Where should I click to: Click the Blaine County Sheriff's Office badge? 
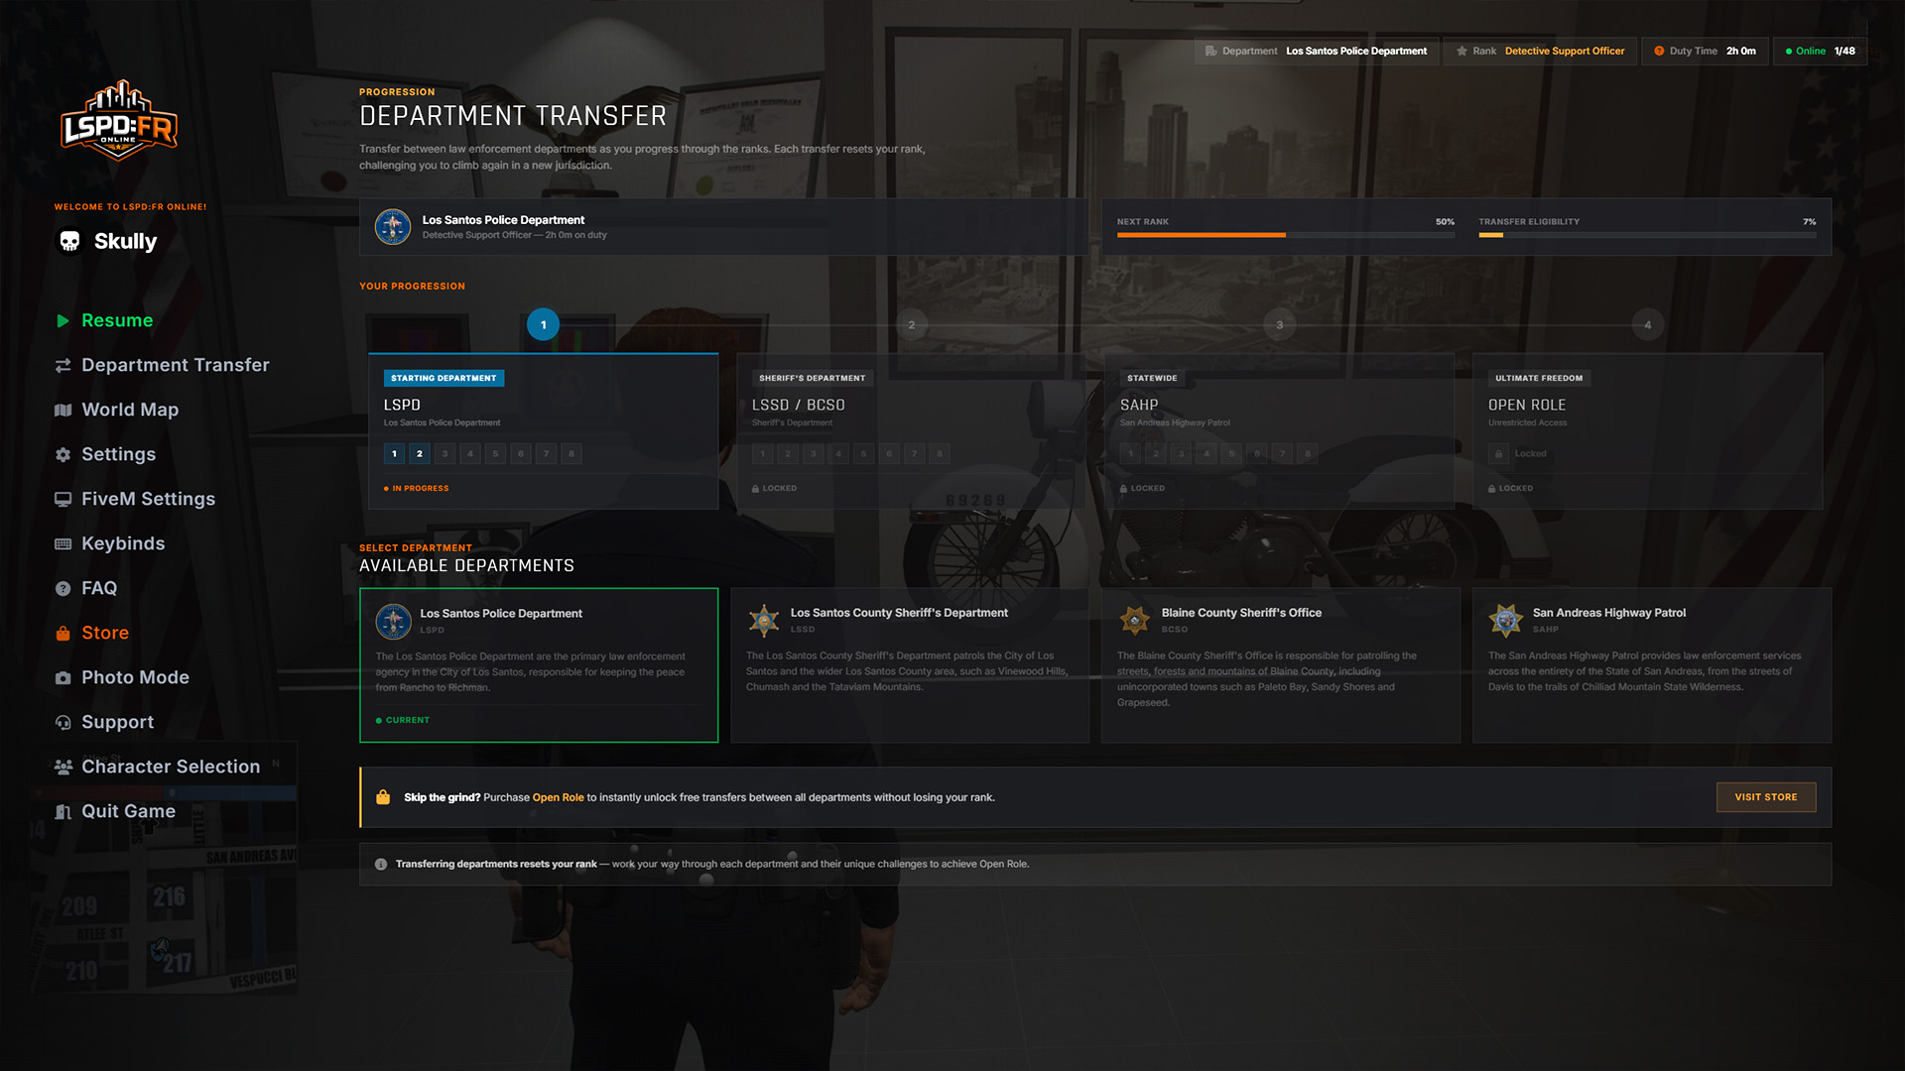(1134, 621)
